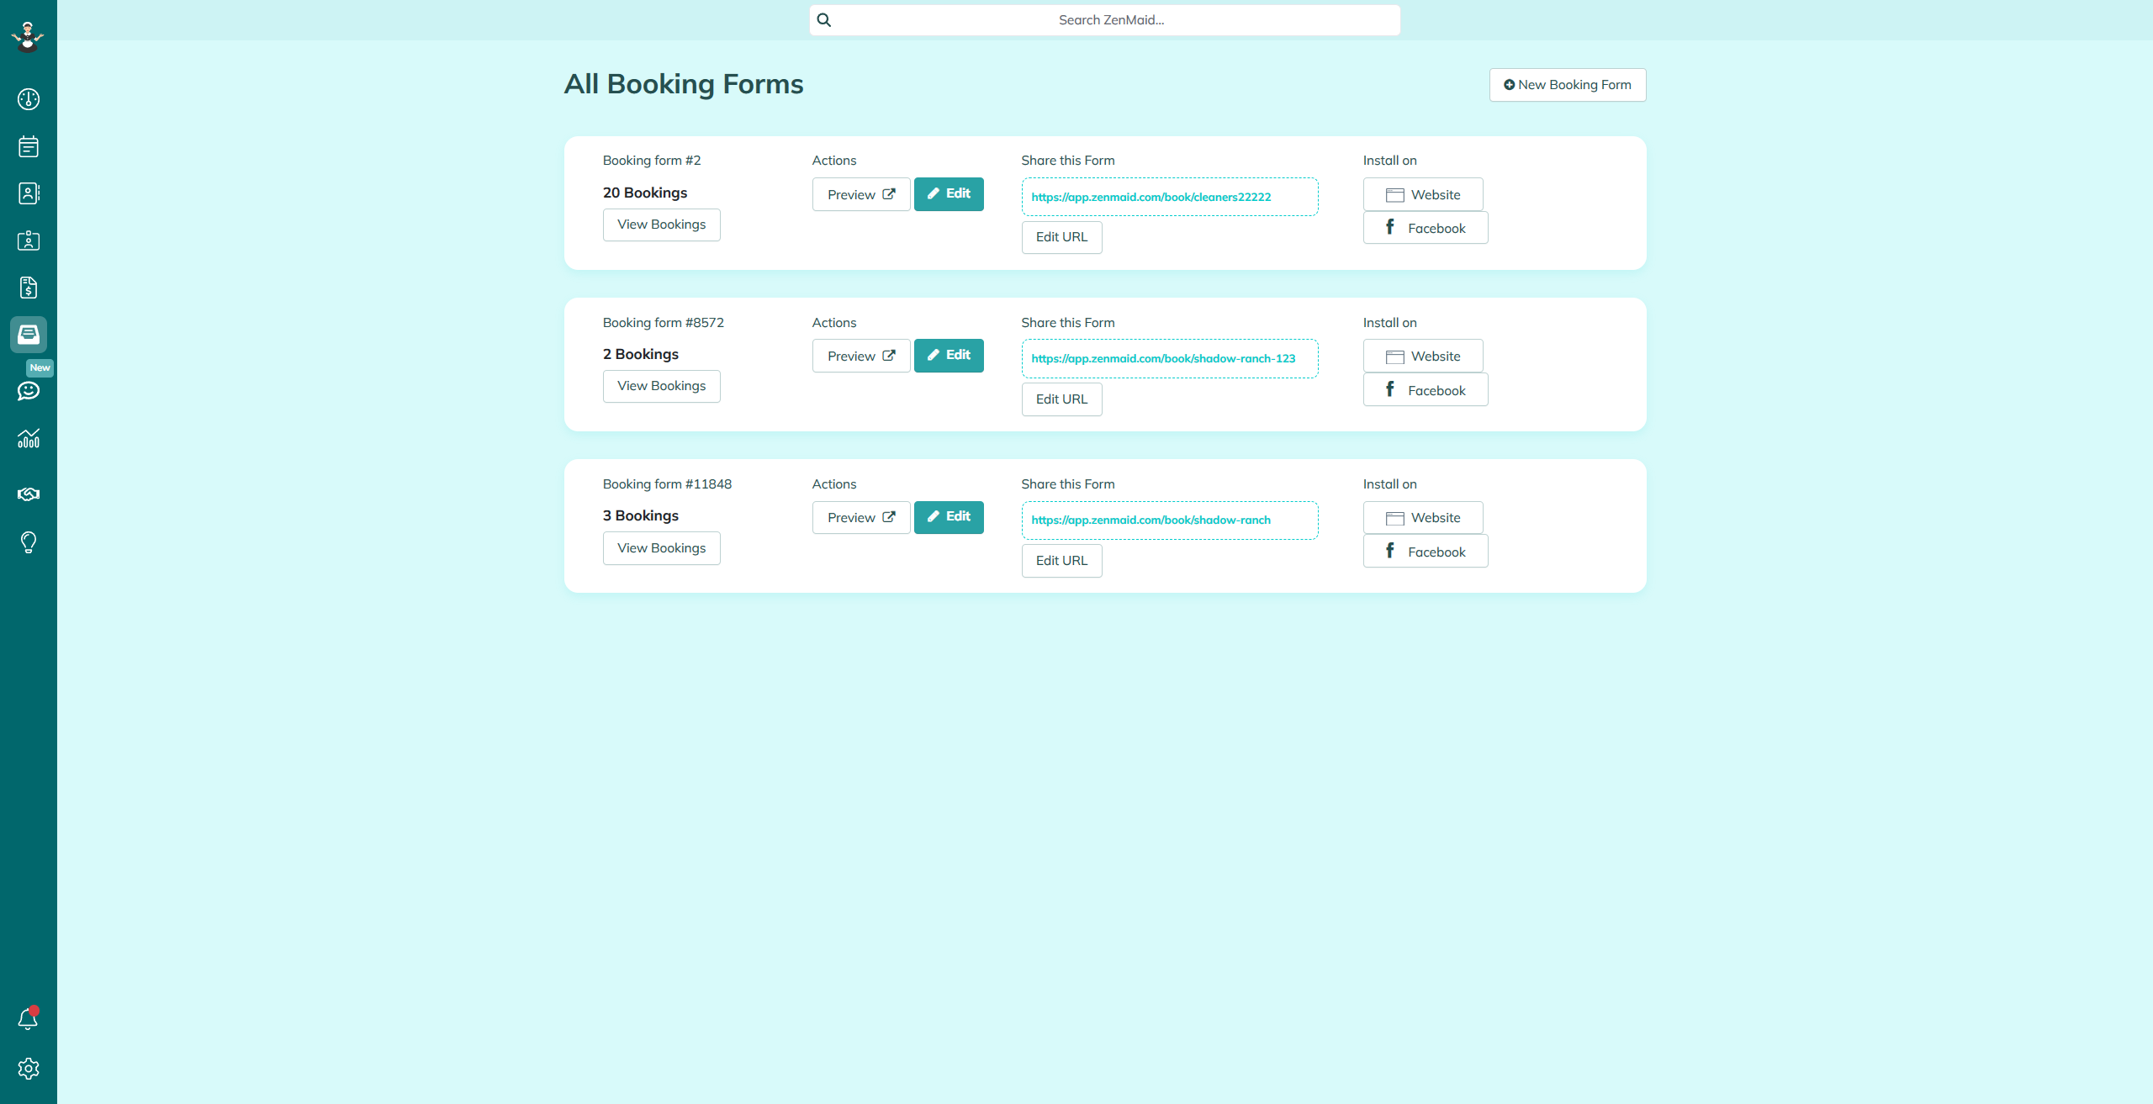Focus the Search ZenMaid field
Screen dimensions: 2153x1104
click(1110, 20)
